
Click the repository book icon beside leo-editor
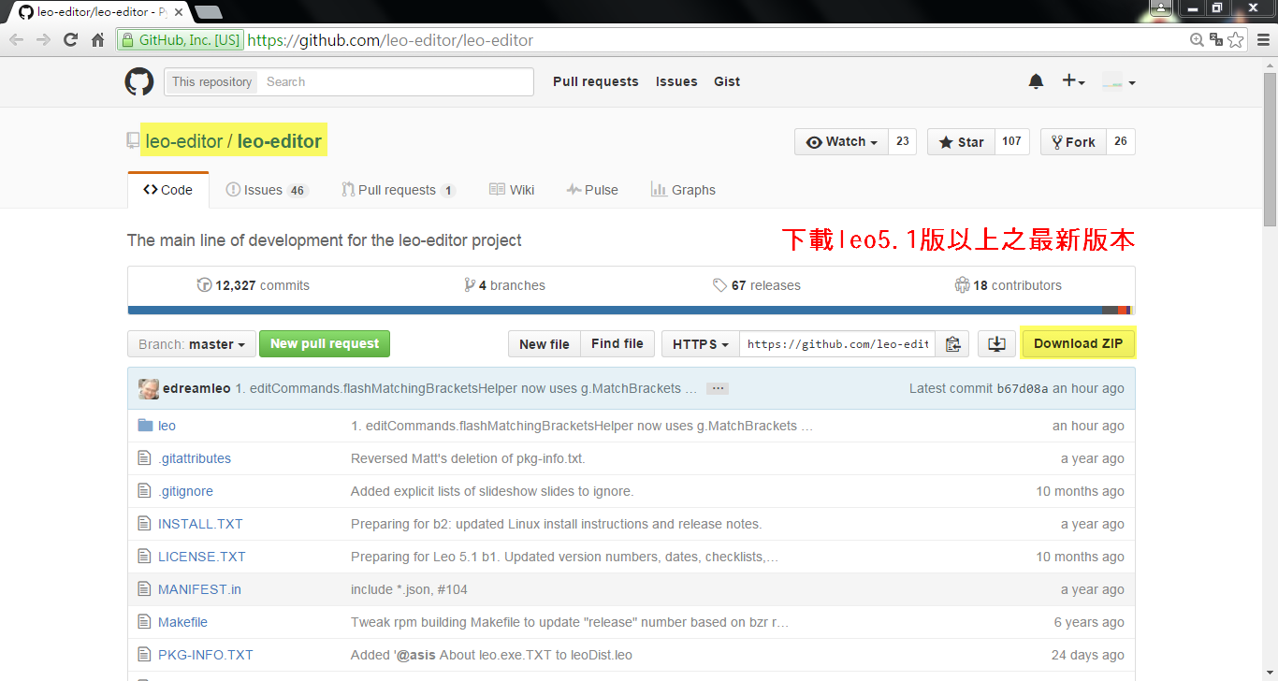pos(133,141)
